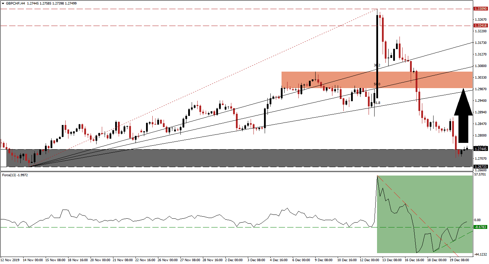Select the 1.32418 red price marker

pos(481,25)
